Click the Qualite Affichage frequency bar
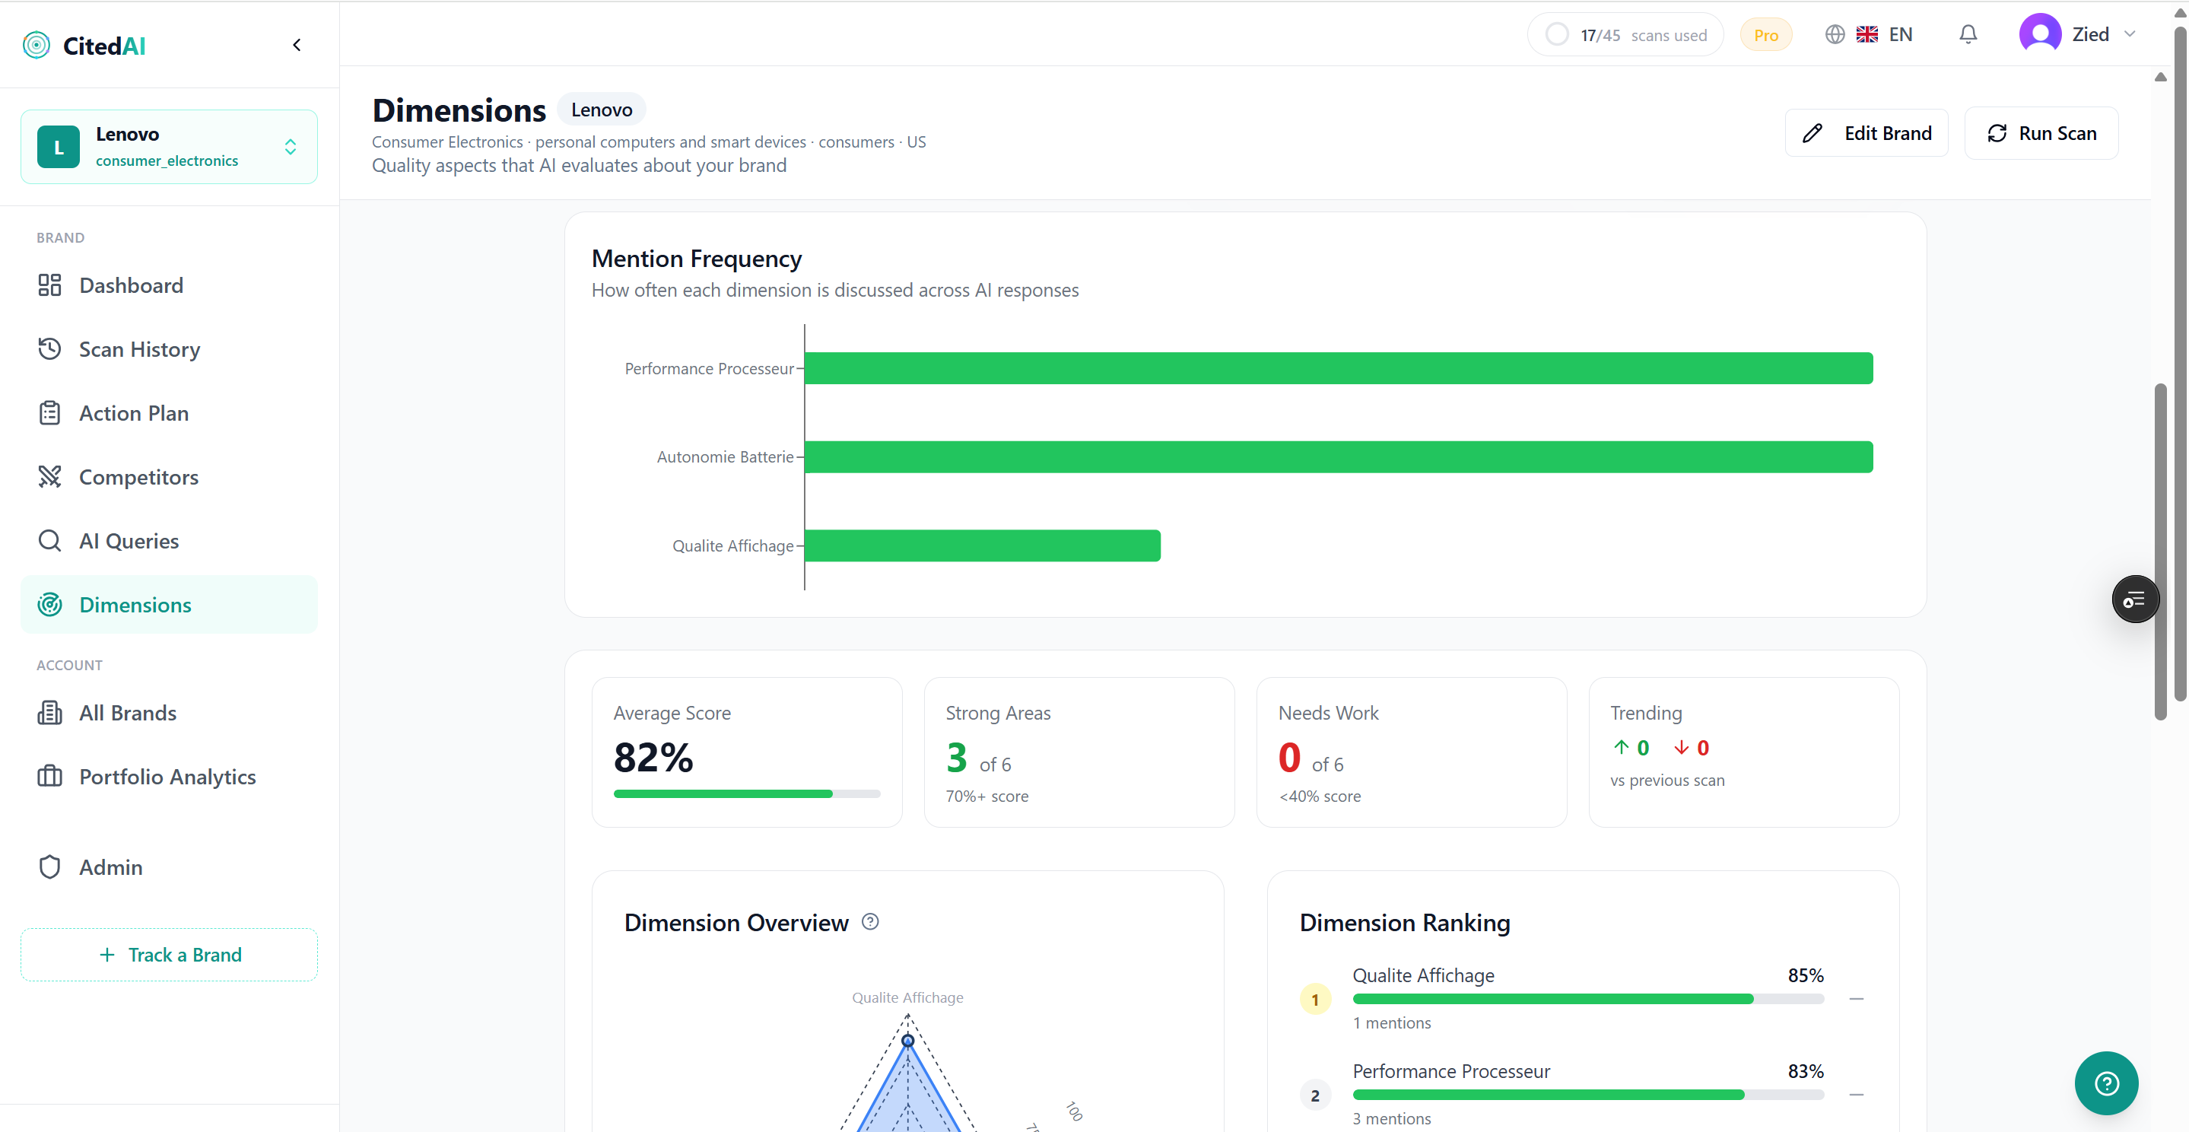 click(x=981, y=545)
